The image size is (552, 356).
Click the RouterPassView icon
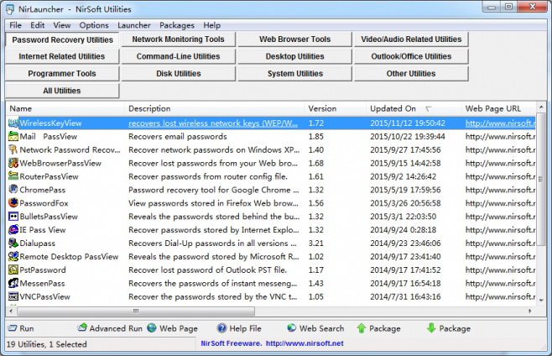[x=13, y=176]
